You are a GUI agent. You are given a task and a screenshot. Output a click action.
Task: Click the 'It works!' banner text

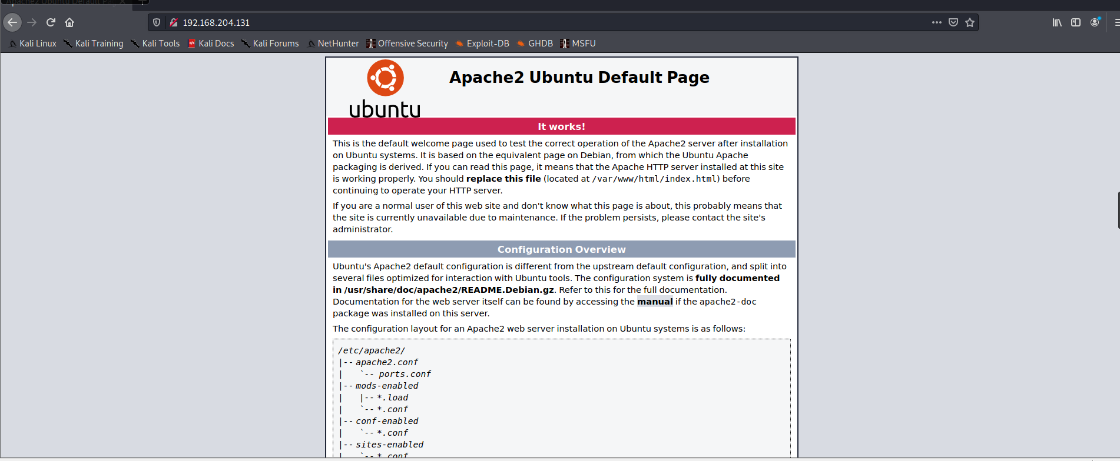(561, 126)
